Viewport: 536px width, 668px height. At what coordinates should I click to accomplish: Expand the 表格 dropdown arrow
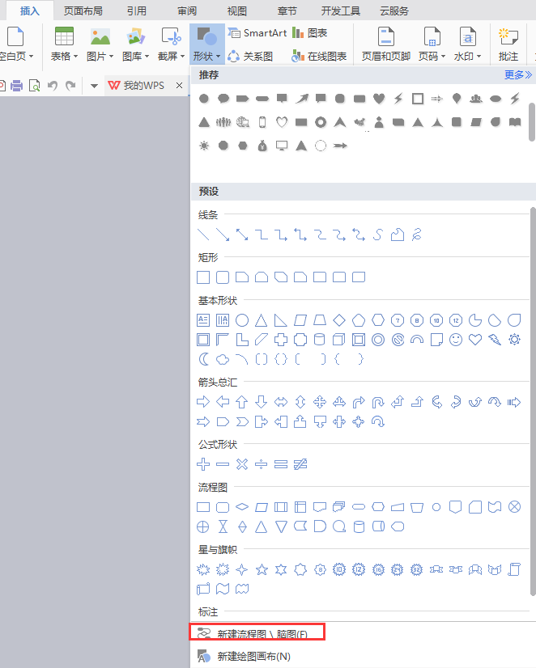[x=76, y=57]
